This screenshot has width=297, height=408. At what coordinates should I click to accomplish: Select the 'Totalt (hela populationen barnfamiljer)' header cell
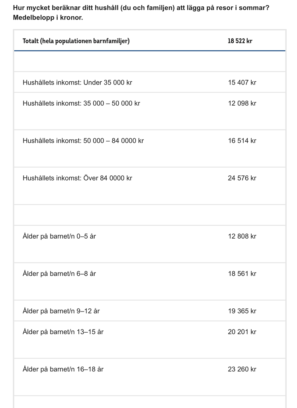(x=76, y=41)
